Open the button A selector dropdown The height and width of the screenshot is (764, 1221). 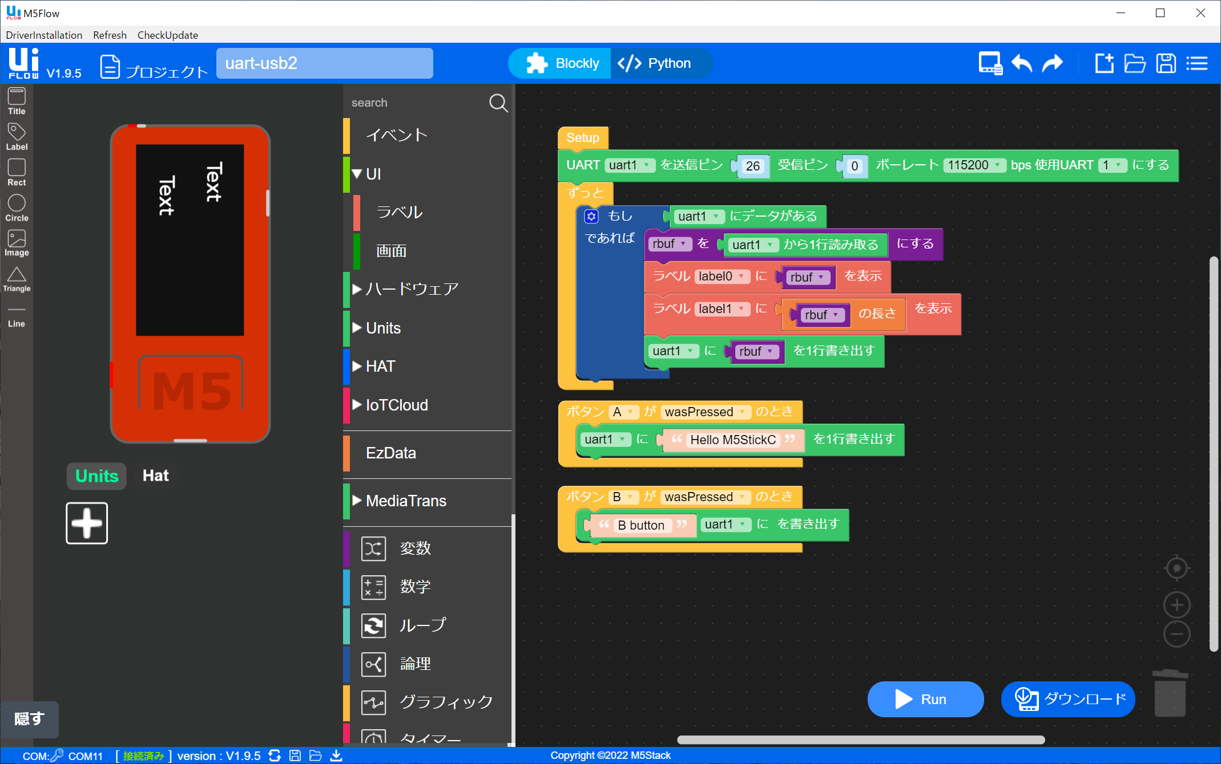pyautogui.click(x=623, y=412)
